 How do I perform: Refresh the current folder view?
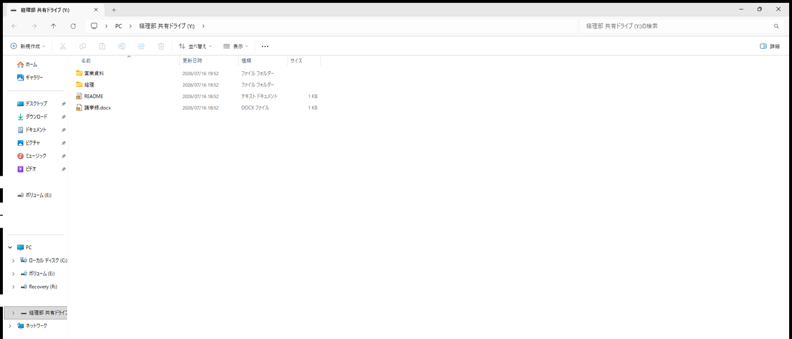(73, 26)
